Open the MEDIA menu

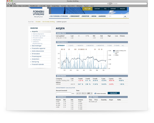[x=93, y=16]
